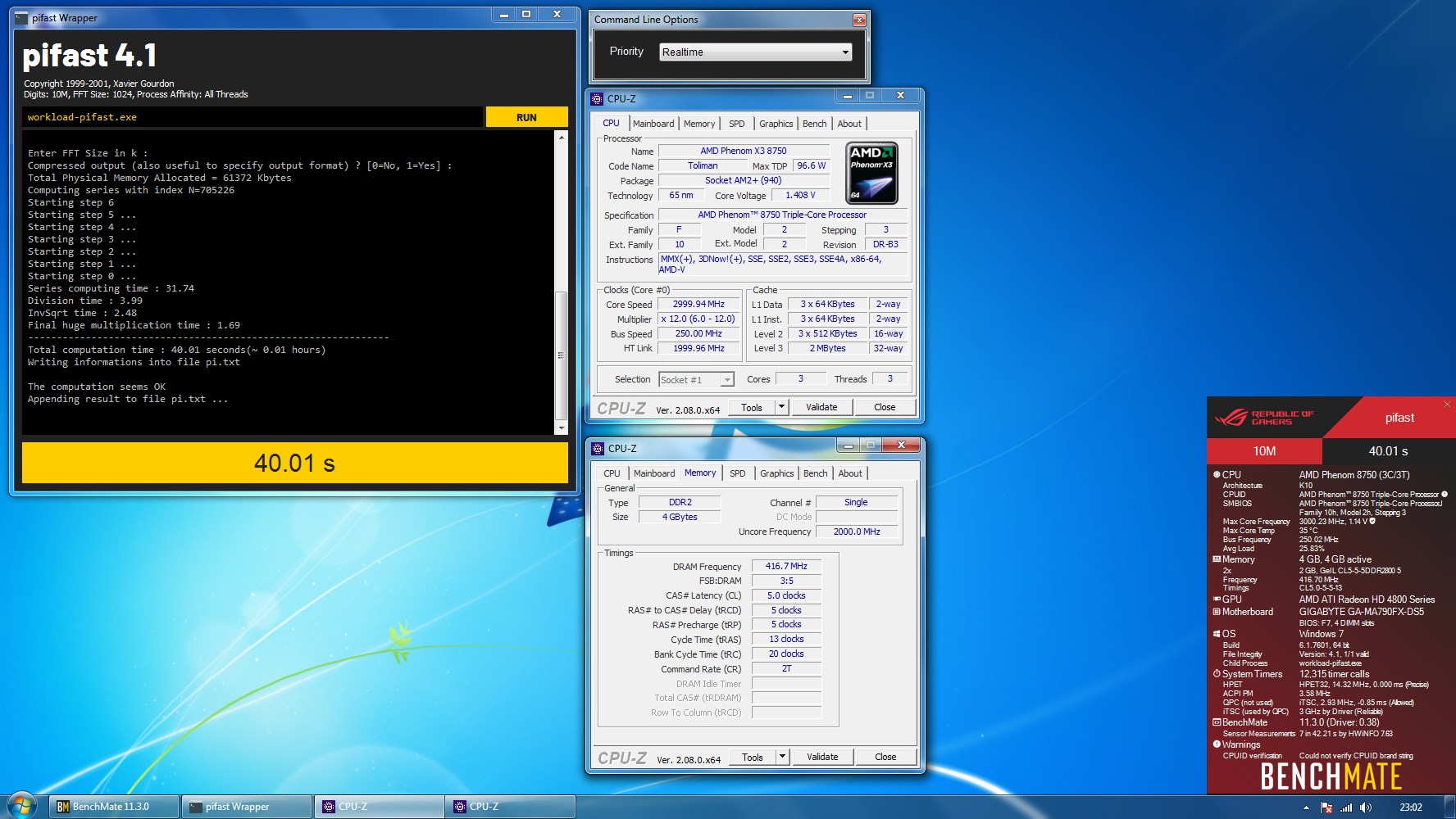
Task: Switch to Bench tab in top CPU-Z window
Action: pyautogui.click(x=814, y=124)
